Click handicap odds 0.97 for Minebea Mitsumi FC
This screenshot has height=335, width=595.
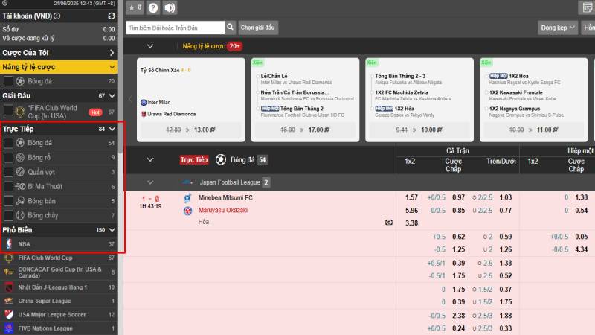click(x=458, y=197)
